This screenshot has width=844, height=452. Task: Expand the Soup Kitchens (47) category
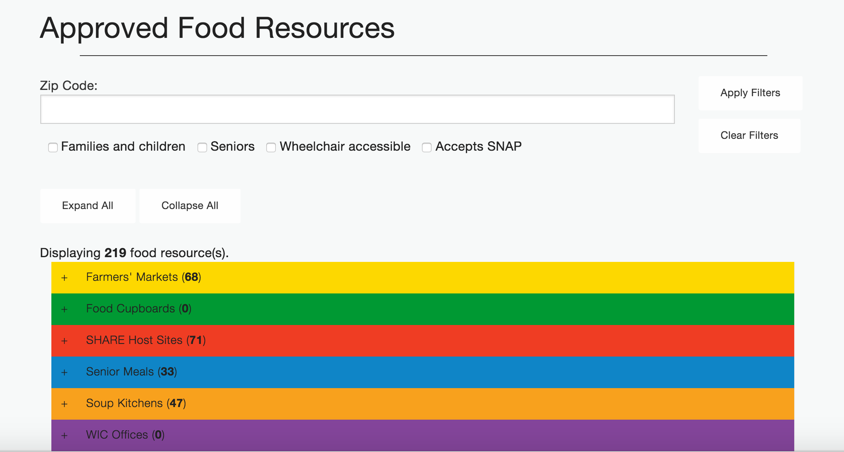click(x=136, y=403)
